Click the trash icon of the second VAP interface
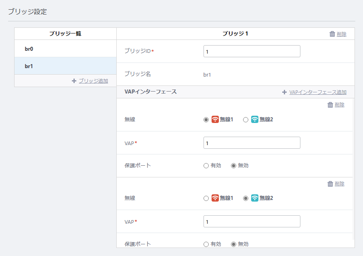Screen dimensions: 363x256 (x=330, y=184)
